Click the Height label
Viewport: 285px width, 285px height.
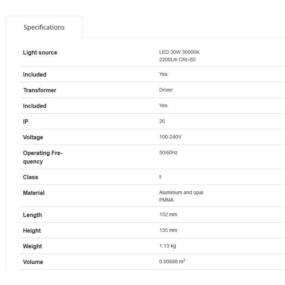32,231
